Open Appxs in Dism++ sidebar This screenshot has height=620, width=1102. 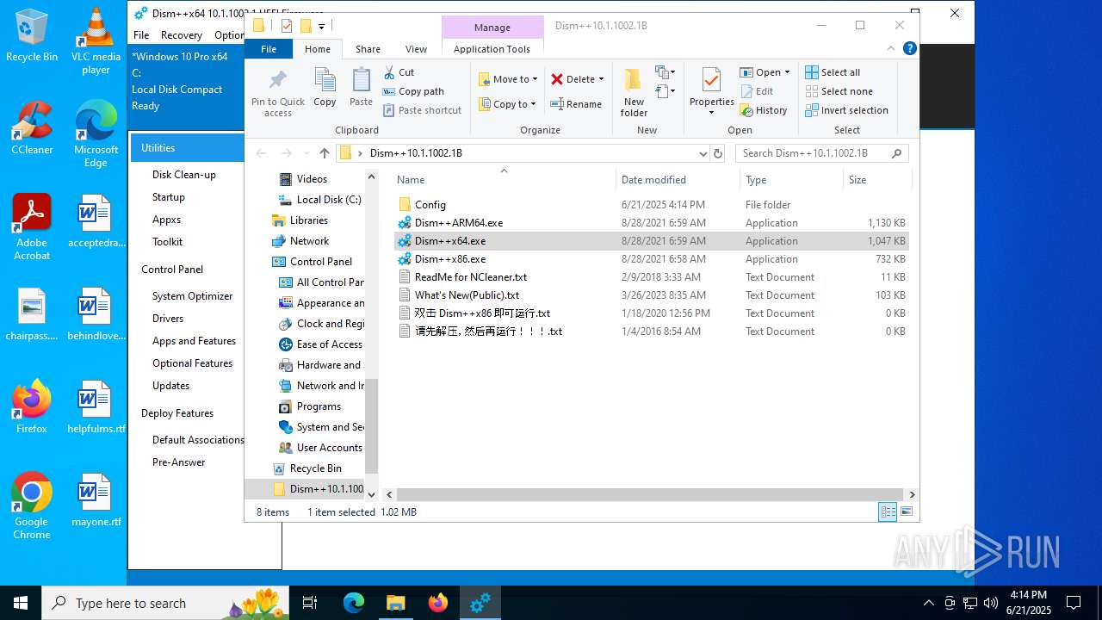click(x=167, y=220)
